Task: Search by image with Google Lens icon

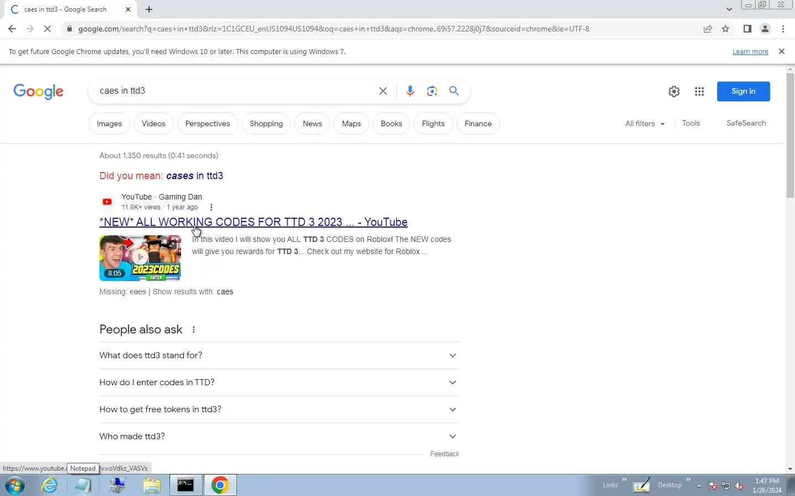Action: pos(432,91)
